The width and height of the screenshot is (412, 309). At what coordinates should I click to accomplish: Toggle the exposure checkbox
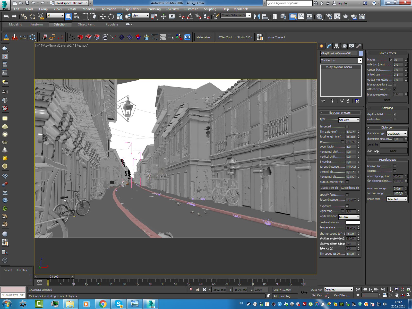tap(347, 206)
